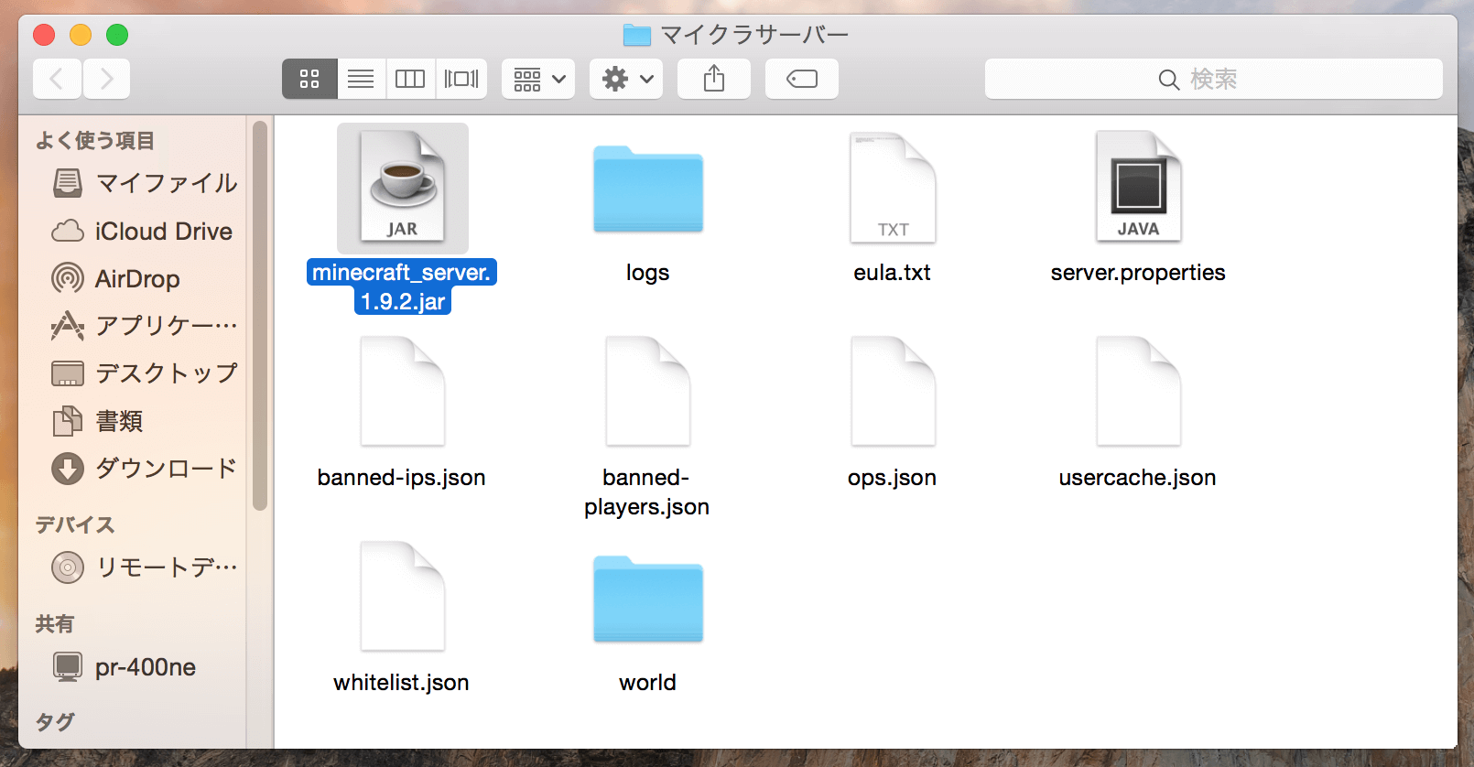
Task: Click the sidebar vertical scrollbar
Action: (260, 316)
